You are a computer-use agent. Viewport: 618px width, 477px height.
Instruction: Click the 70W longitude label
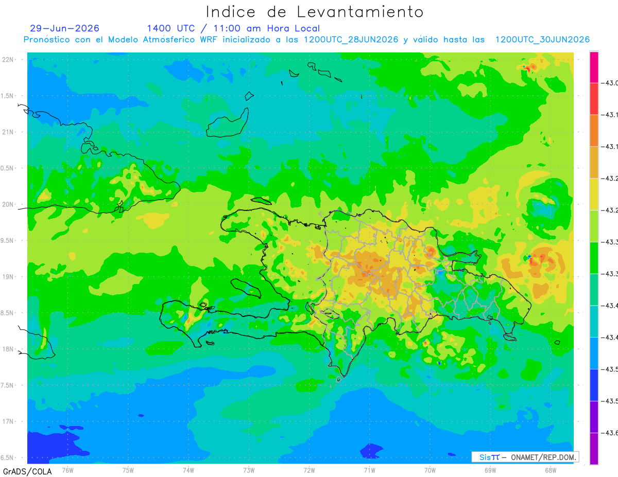430,470
